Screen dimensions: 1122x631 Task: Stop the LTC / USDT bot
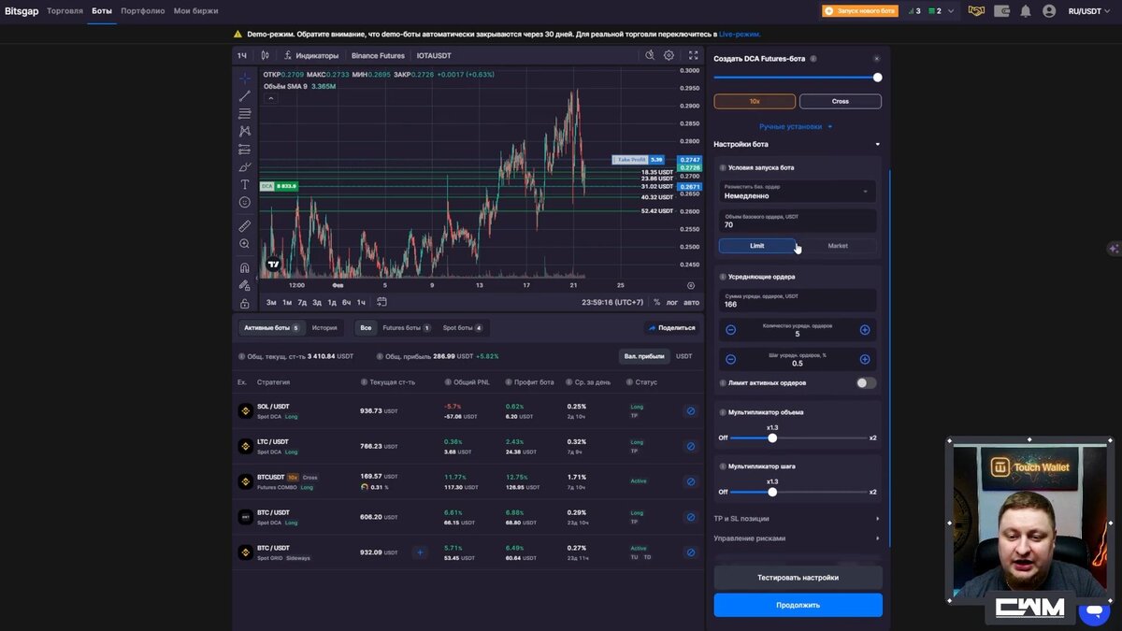[691, 446]
